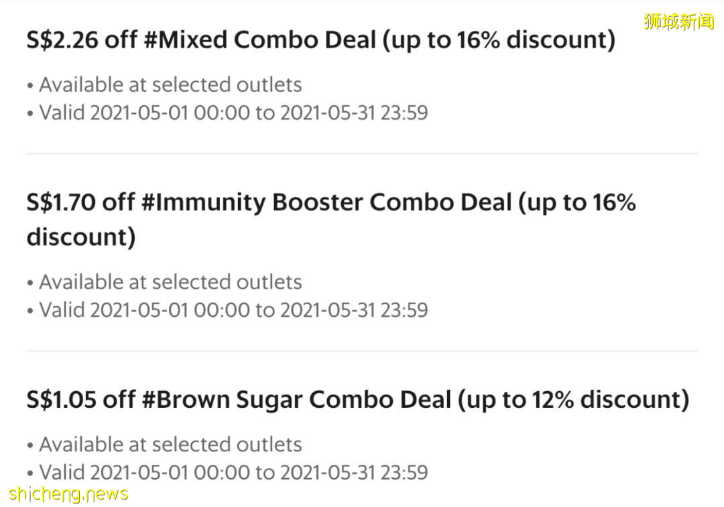
Task: Click the S$2.26 price amount
Action: (62, 40)
